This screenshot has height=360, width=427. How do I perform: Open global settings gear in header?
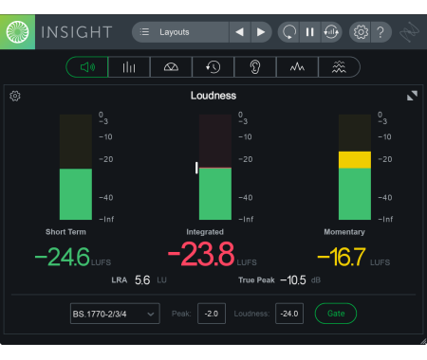click(361, 32)
